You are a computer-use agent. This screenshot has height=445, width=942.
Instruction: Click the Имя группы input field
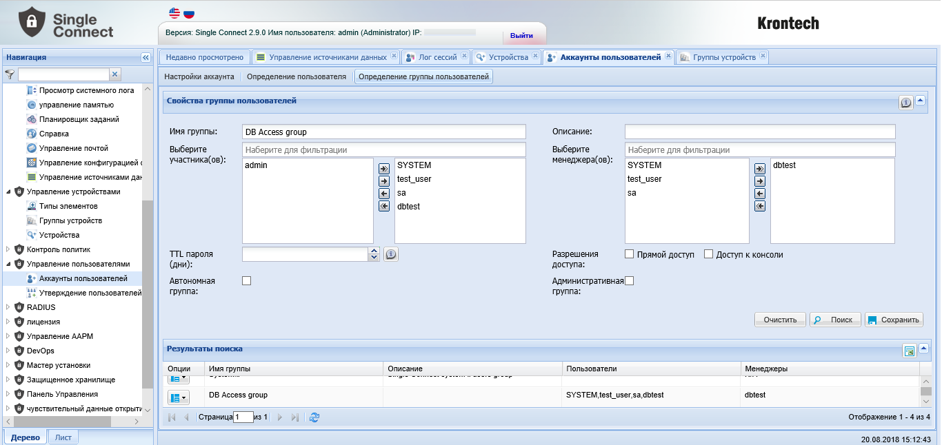pyautogui.click(x=383, y=132)
